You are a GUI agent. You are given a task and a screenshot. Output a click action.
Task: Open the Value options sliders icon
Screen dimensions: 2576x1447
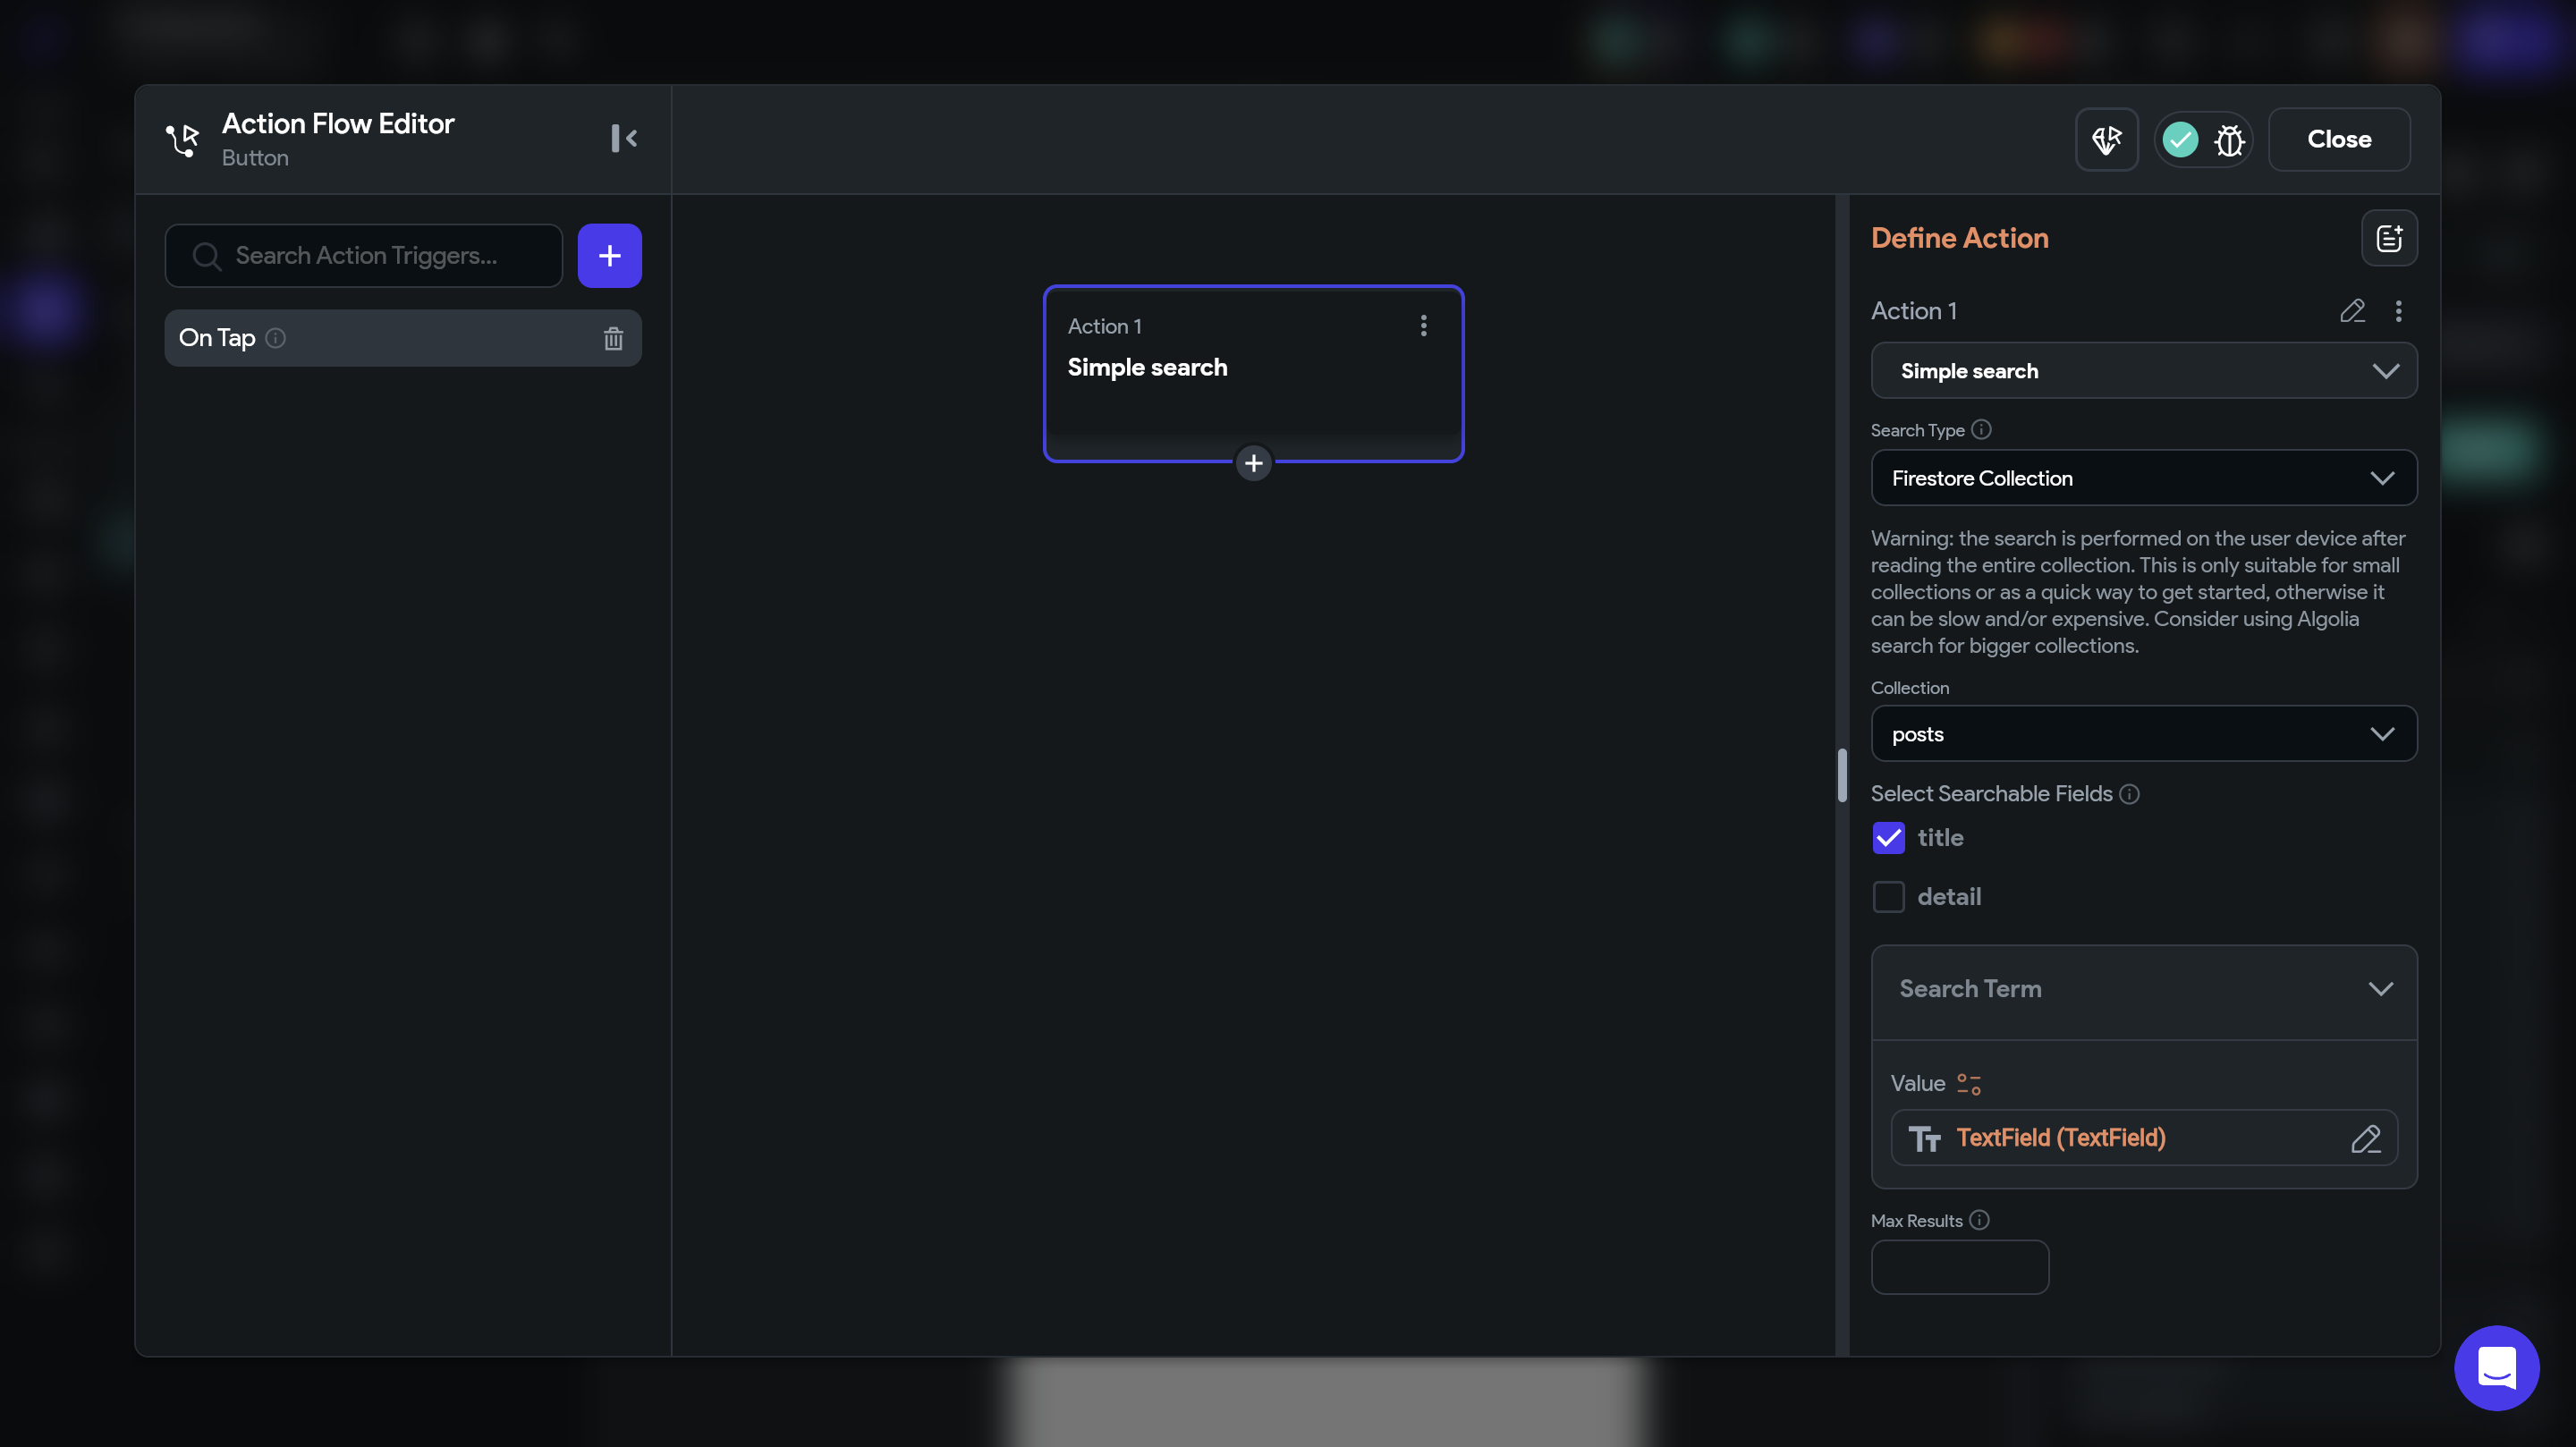tap(1968, 1084)
